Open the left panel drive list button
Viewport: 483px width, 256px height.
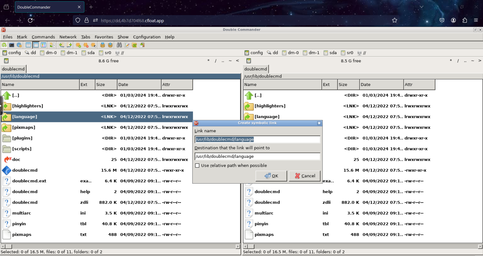(6, 61)
